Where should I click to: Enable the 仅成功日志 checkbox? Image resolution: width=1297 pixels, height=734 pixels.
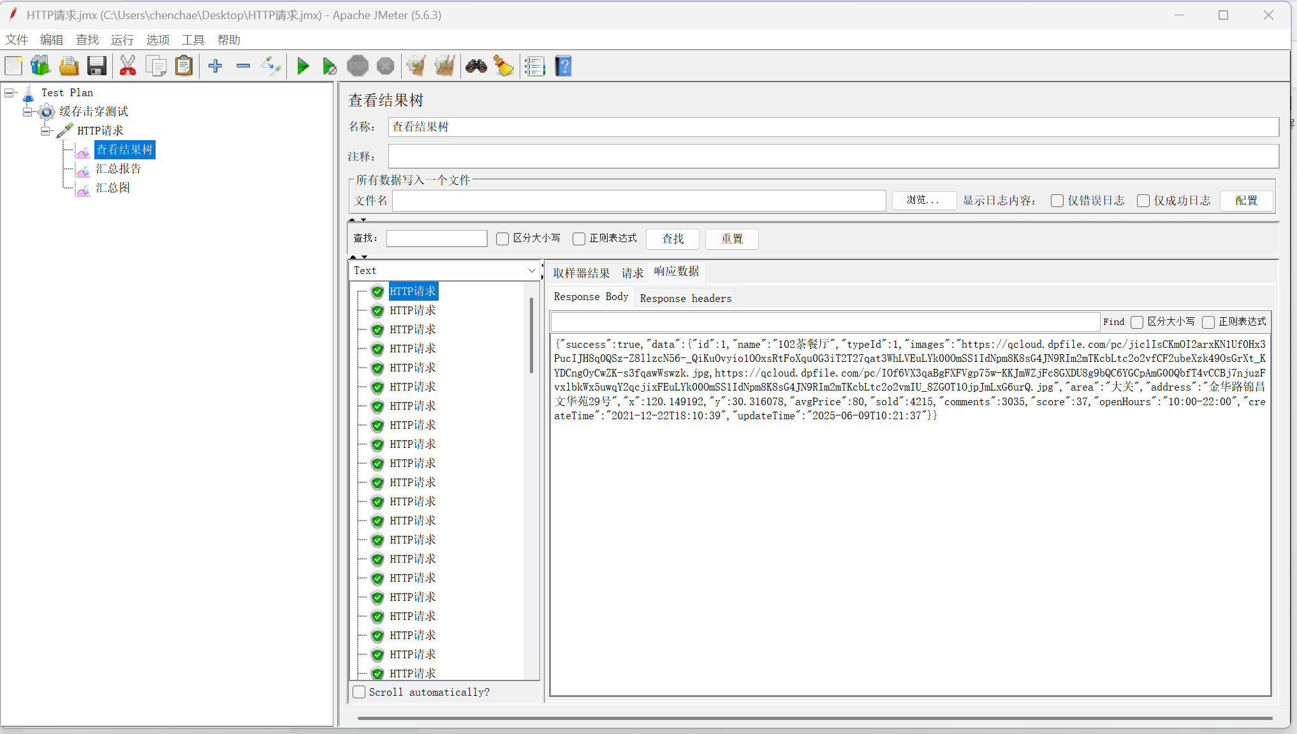1143,201
